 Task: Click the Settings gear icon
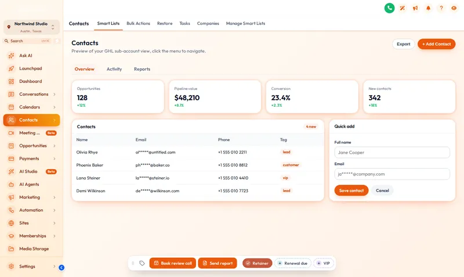coord(11,267)
